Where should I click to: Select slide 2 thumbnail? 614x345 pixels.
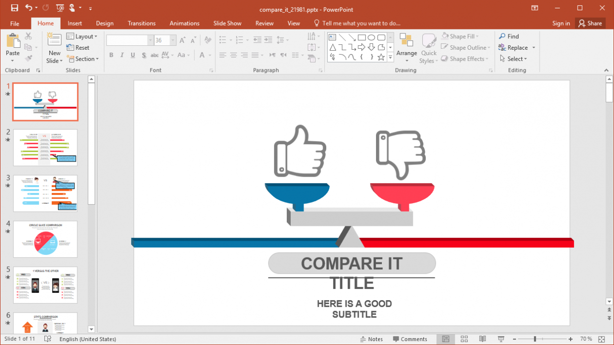coord(45,148)
